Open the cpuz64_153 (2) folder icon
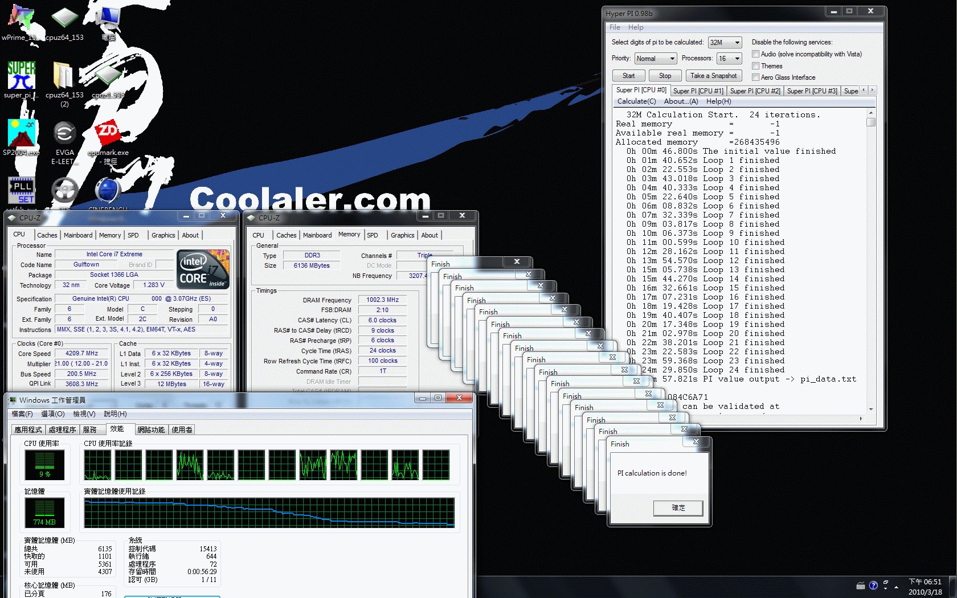 64,84
